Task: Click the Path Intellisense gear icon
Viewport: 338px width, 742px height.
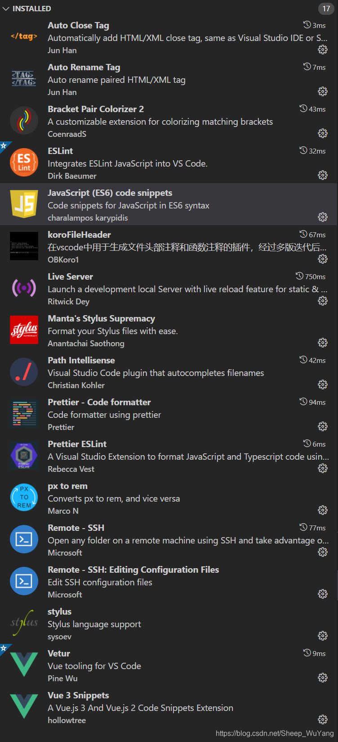Action: click(323, 385)
